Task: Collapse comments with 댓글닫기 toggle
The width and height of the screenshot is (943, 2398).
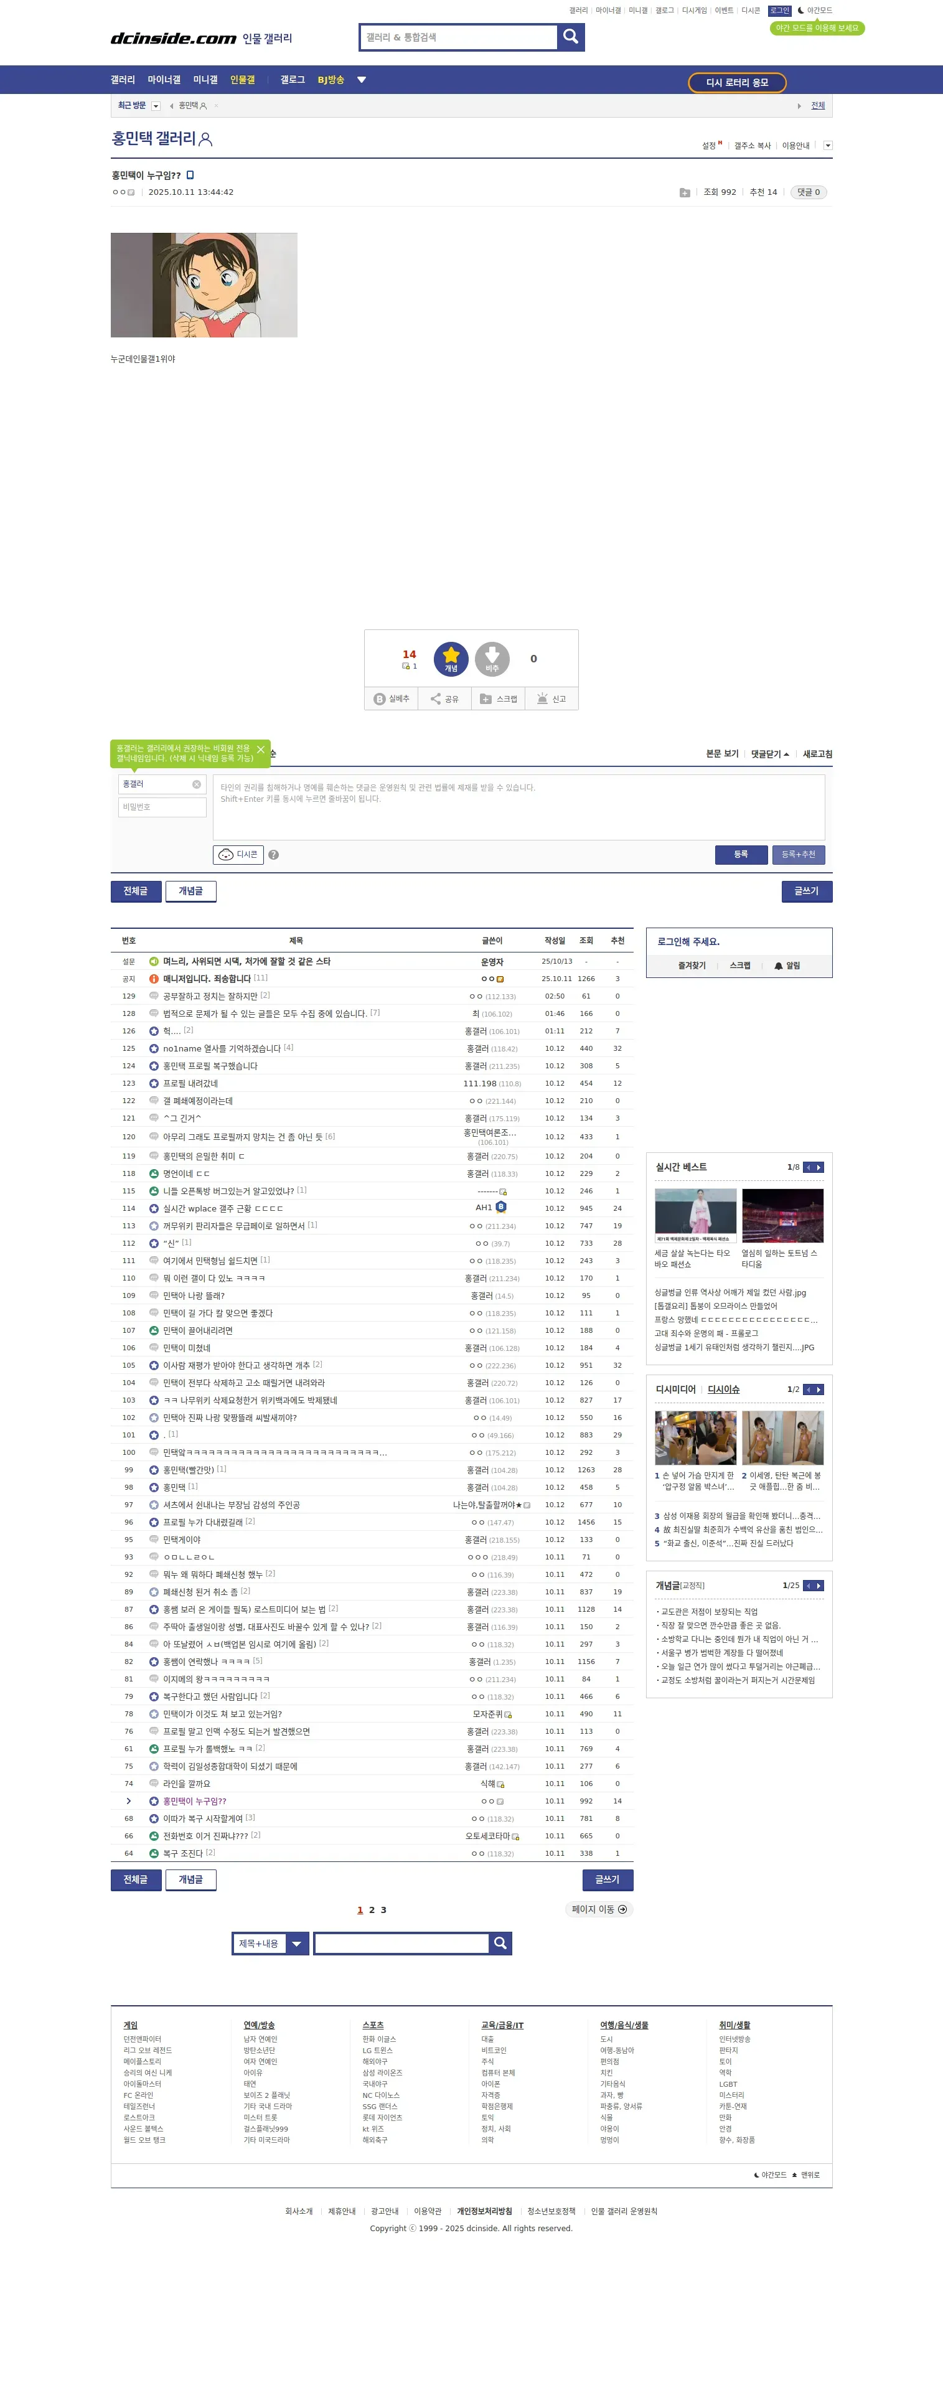Action: tap(770, 754)
